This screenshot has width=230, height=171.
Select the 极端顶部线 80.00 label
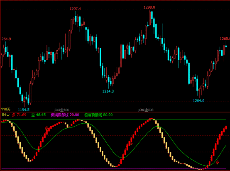pyautogui.click(x=98, y=115)
